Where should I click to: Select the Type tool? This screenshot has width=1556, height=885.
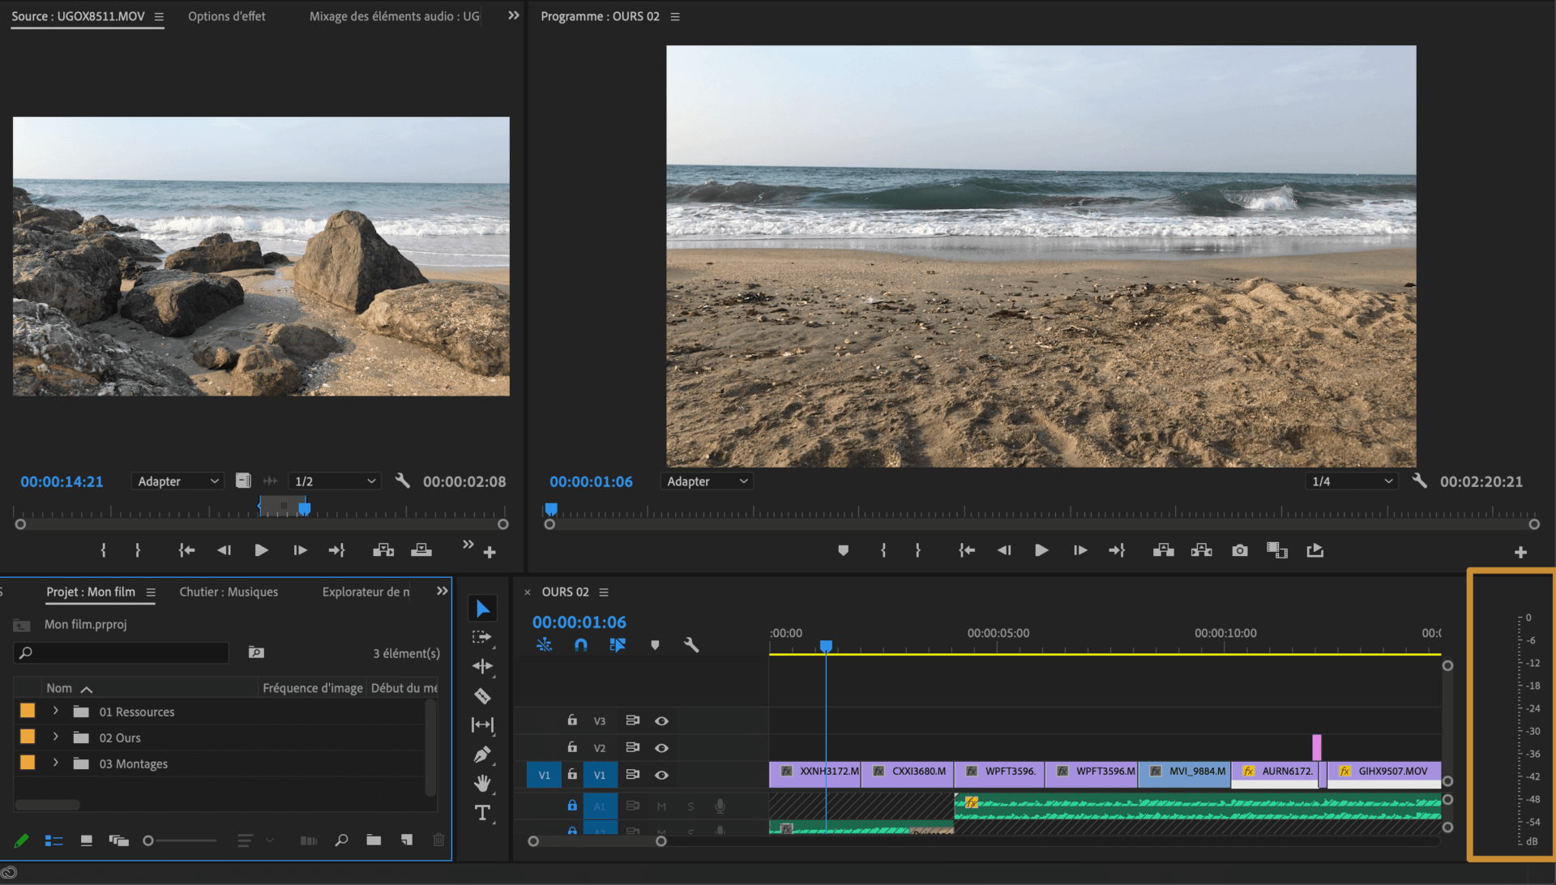point(482,812)
